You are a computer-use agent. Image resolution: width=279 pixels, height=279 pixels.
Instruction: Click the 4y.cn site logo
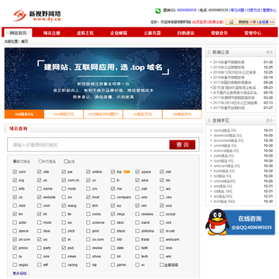(x=37, y=15)
